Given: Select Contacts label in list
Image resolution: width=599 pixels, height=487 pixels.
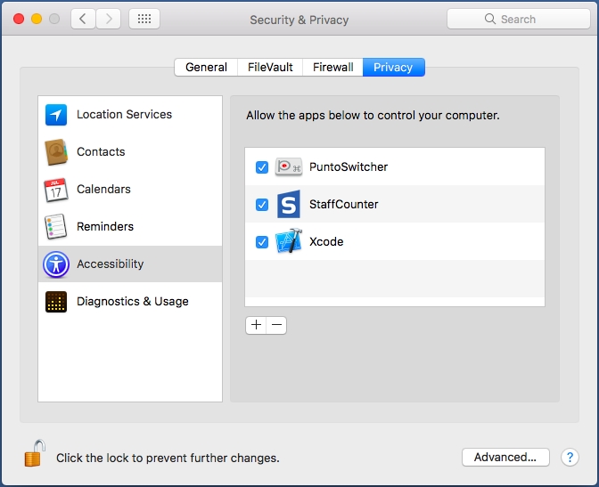Looking at the screenshot, I should pyautogui.click(x=101, y=152).
